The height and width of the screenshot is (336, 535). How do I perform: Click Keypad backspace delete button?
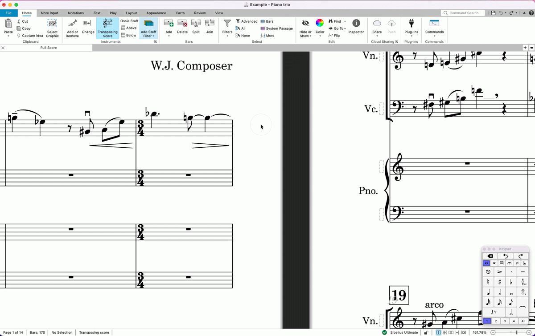490,256
